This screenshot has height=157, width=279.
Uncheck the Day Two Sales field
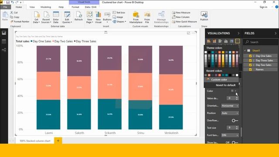(250, 65)
